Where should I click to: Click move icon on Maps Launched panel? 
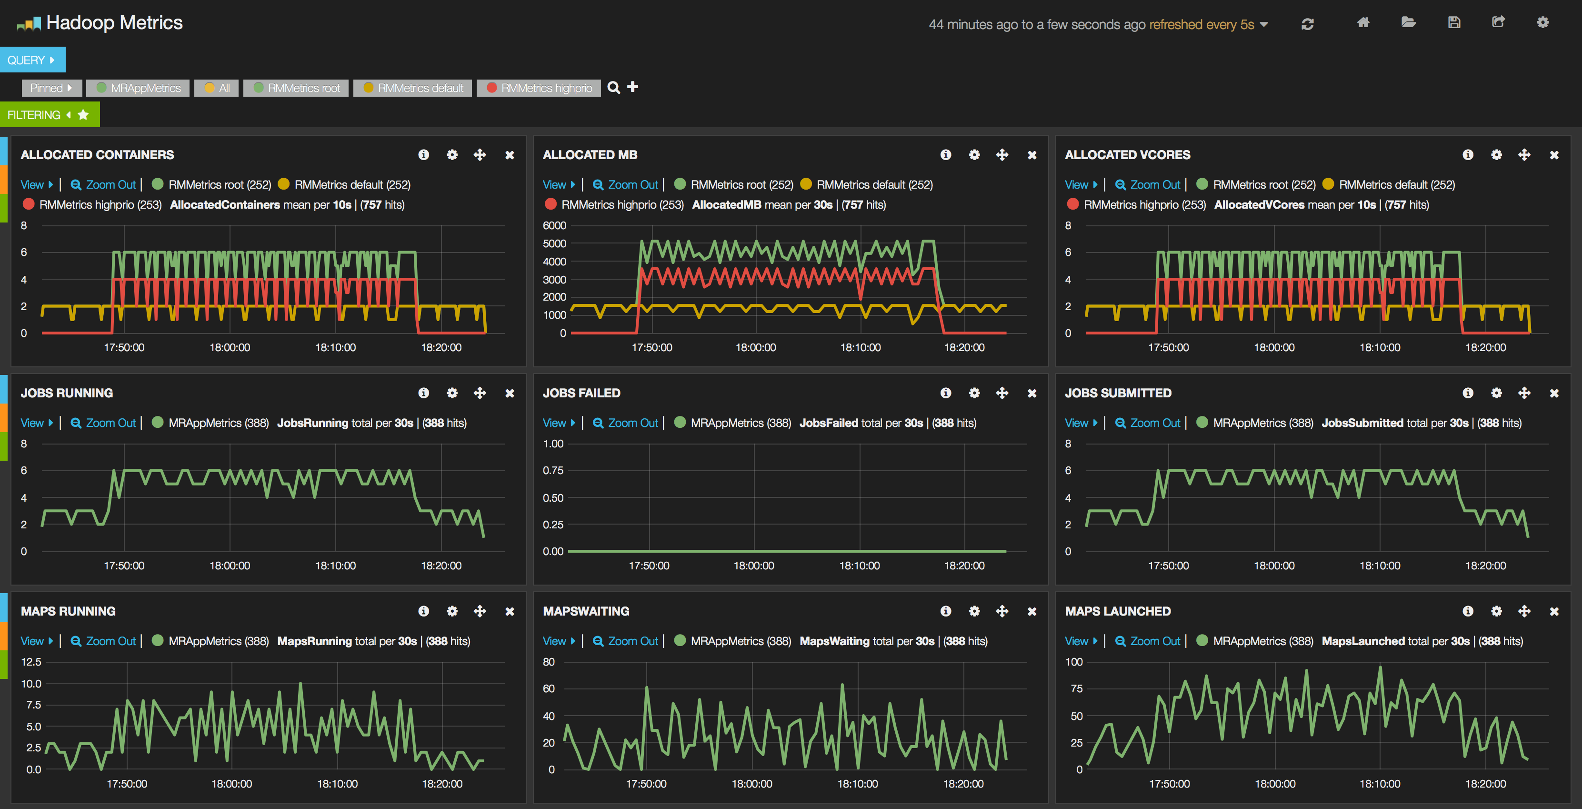(x=1524, y=611)
